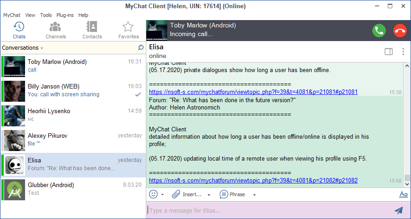Click Elisa's avatar in conversation list
The height and width of the screenshot is (219, 411).
click(15, 165)
